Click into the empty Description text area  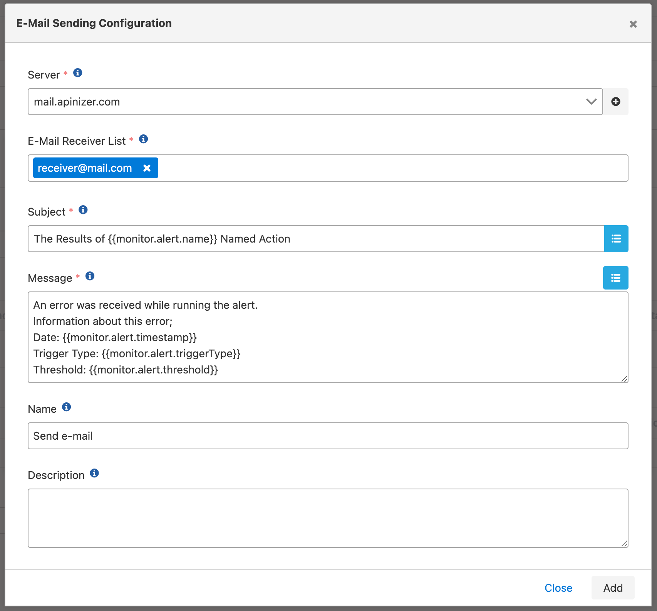[x=327, y=518]
